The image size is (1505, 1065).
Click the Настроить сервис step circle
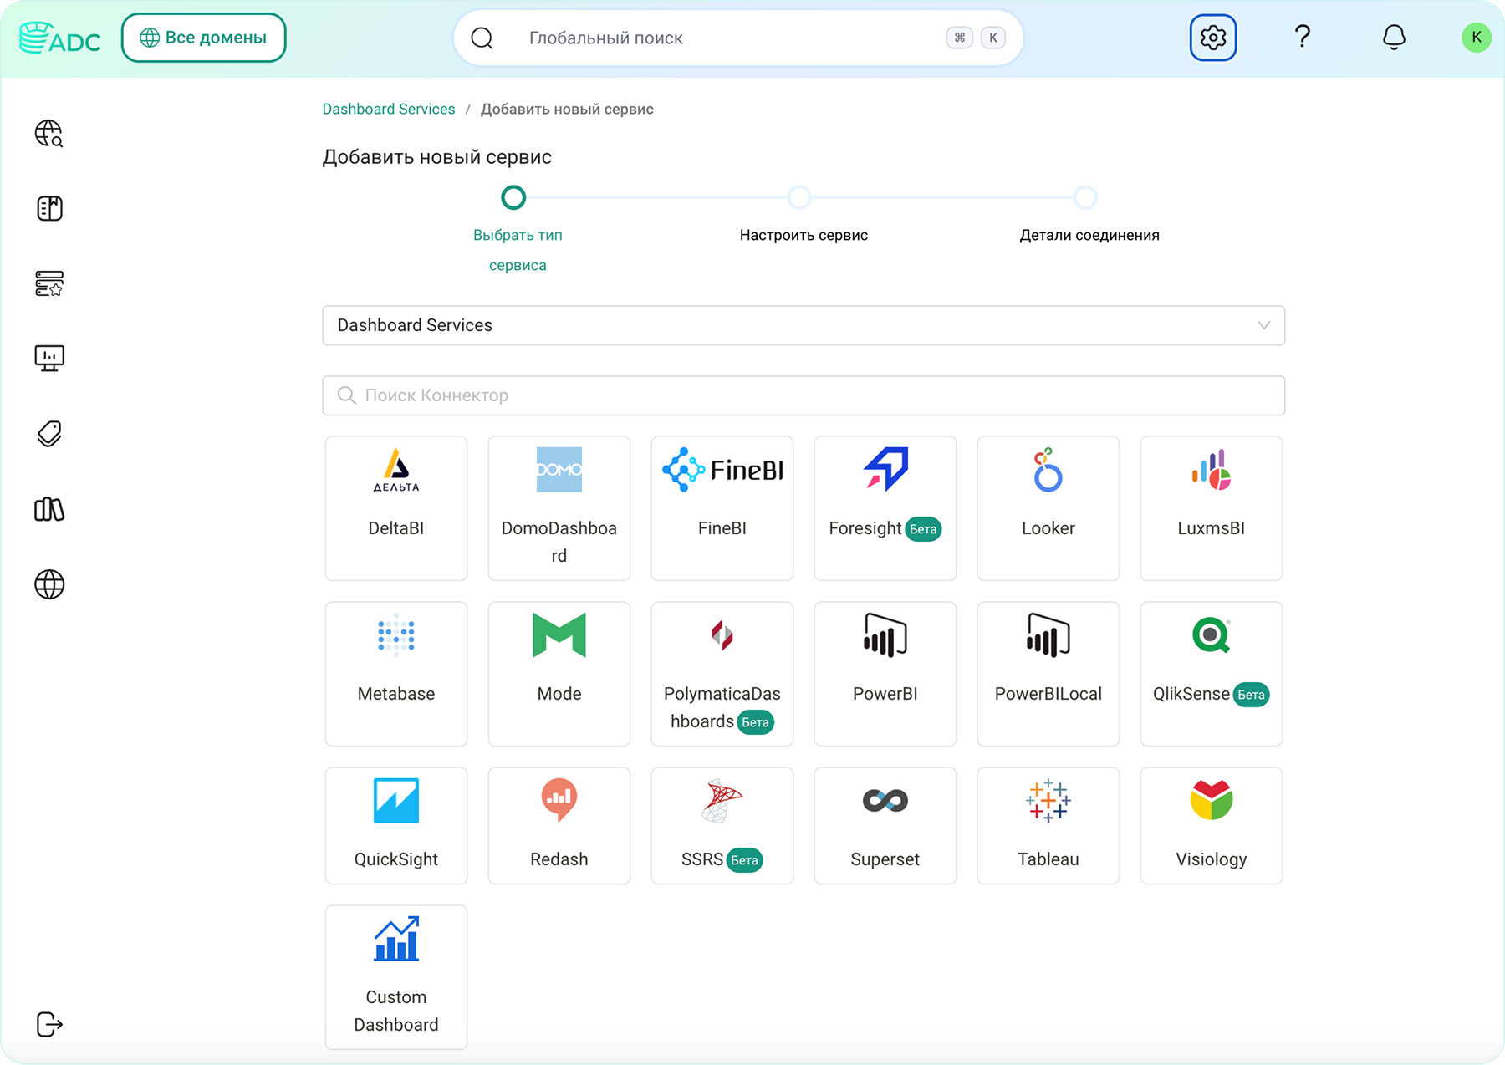[x=799, y=198]
